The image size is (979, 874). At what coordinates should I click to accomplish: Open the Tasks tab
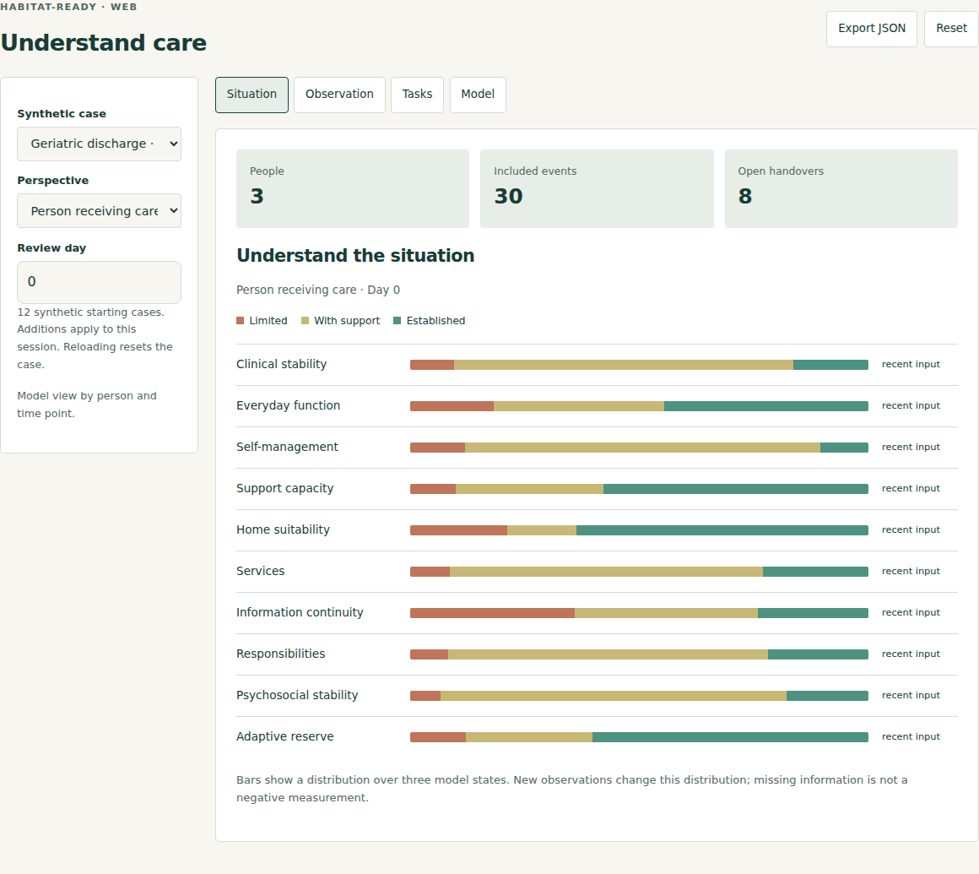coord(417,95)
